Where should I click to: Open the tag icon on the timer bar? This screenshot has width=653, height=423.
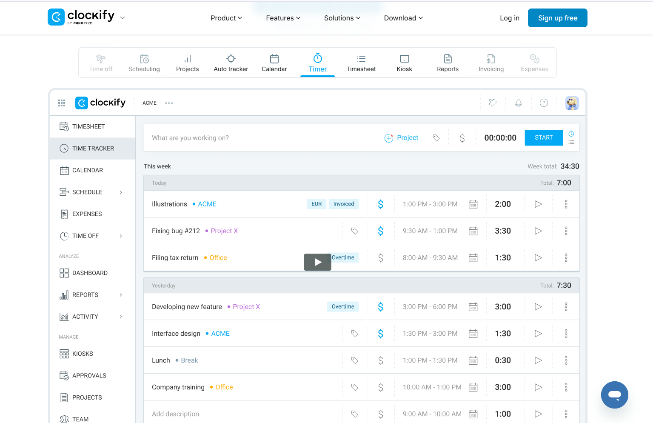pyautogui.click(x=436, y=137)
